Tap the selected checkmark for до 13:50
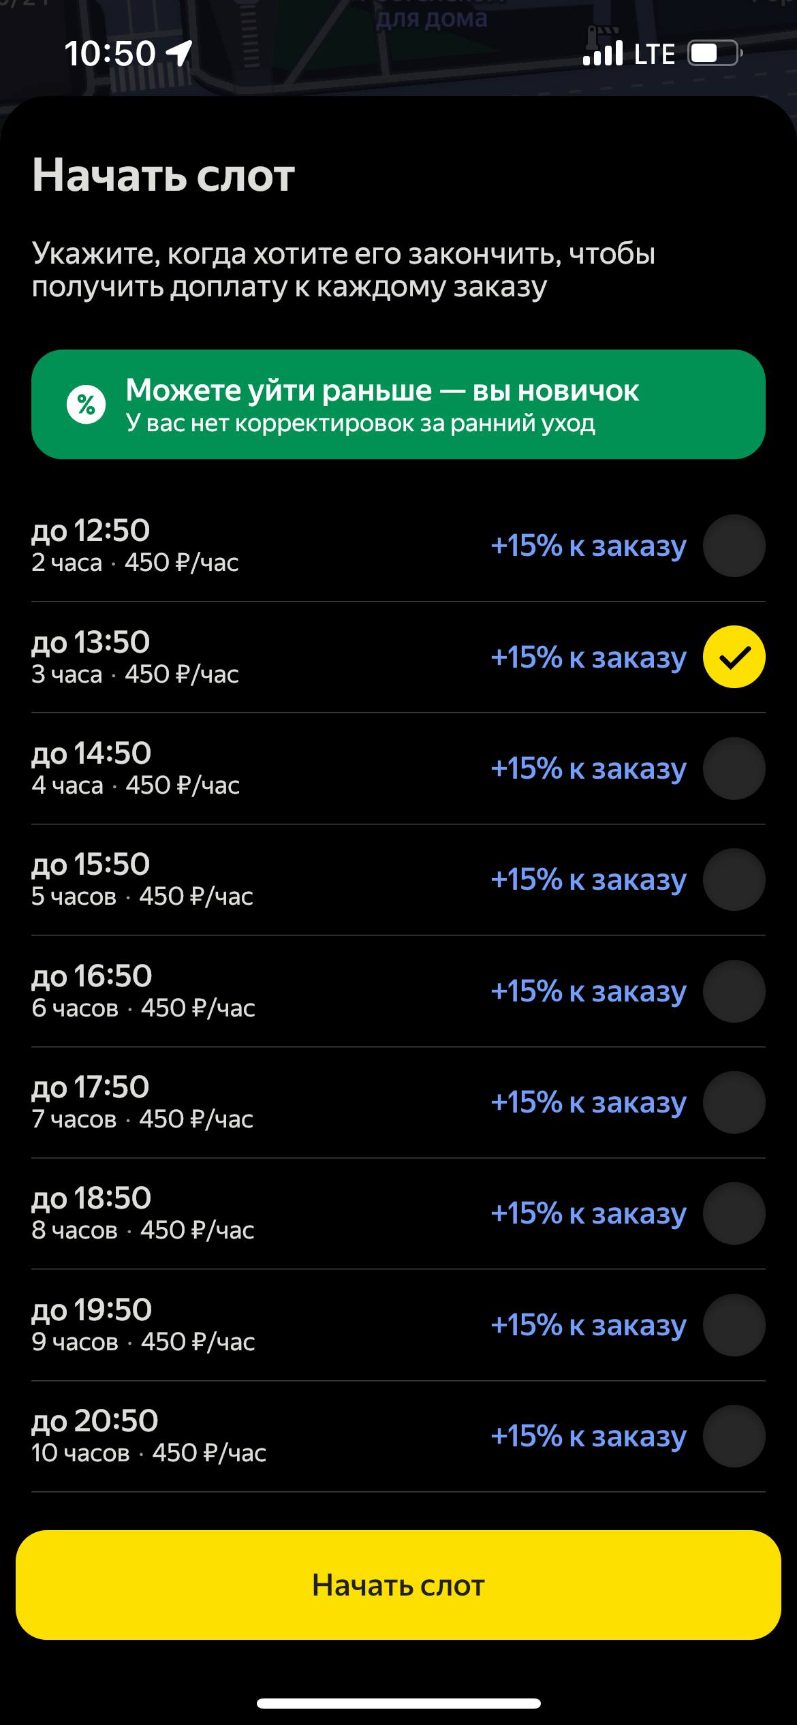Screen dimensions: 797x1725 [x=734, y=657]
